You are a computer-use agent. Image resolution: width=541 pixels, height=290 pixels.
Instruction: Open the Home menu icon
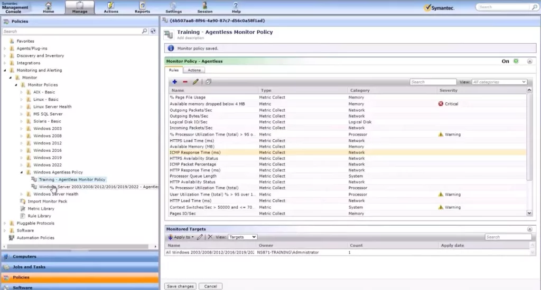[x=48, y=5]
